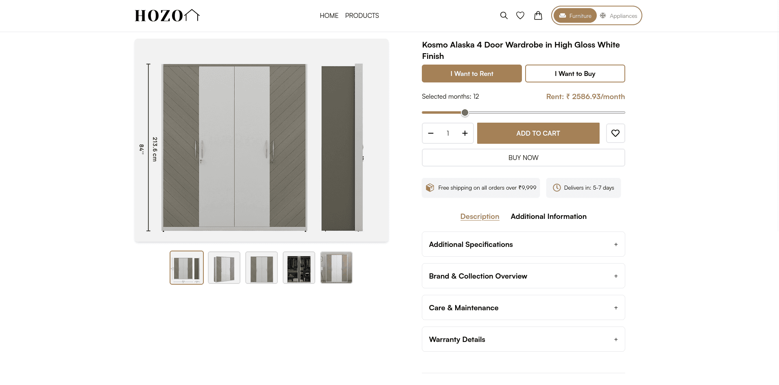Click the rental months slider handle
The width and height of the screenshot is (779, 385).
[465, 112]
